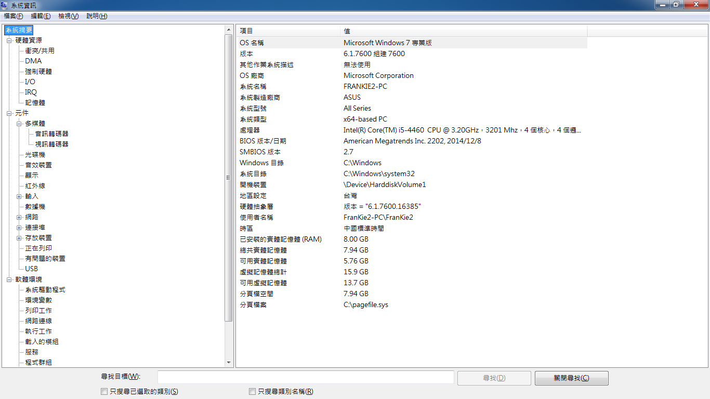Click the 關閉尋找(C) button

click(572, 378)
